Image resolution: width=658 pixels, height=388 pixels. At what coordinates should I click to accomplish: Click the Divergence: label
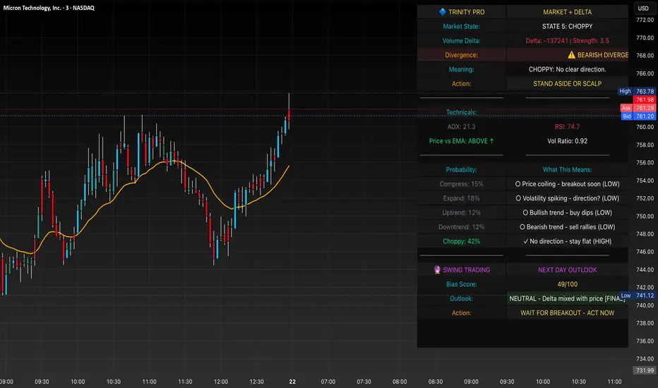point(461,55)
